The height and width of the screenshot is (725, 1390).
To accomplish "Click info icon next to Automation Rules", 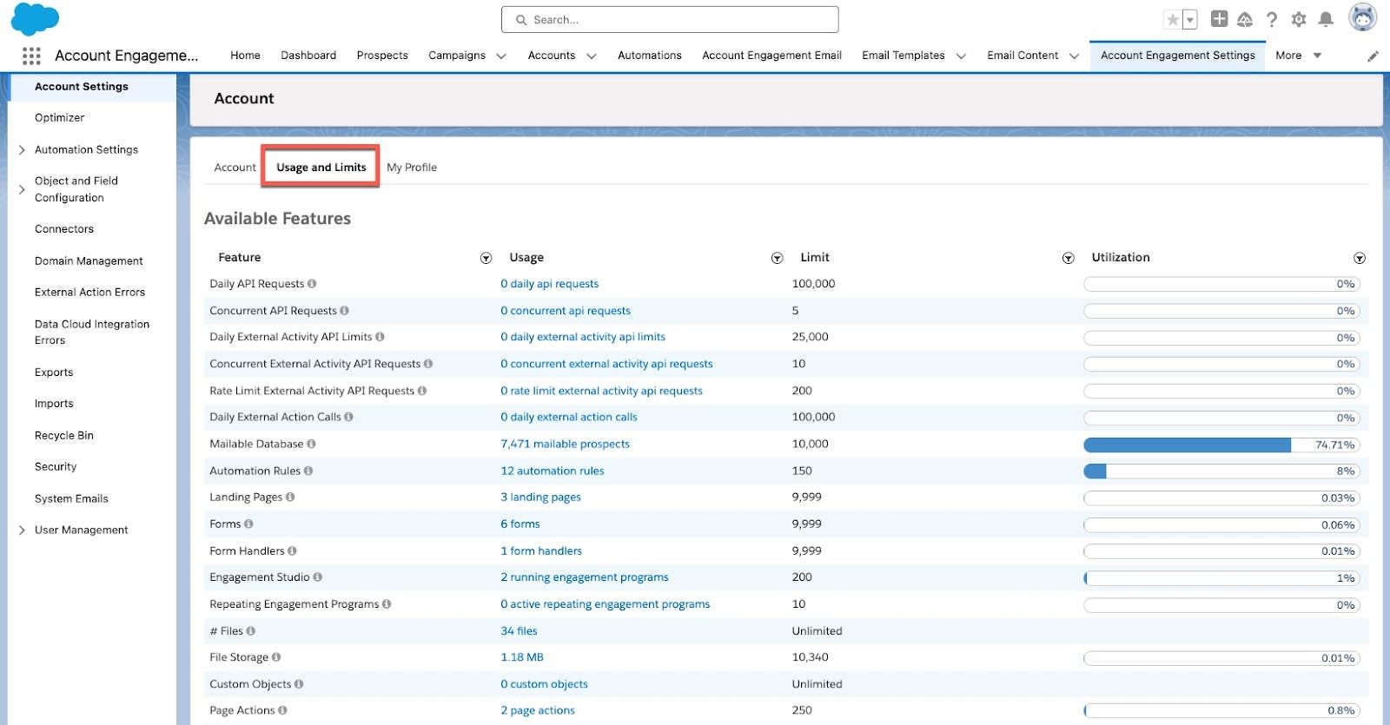I will pos(308,471).
